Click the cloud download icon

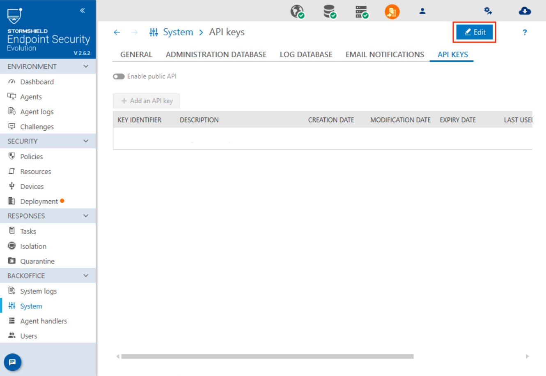524,11
